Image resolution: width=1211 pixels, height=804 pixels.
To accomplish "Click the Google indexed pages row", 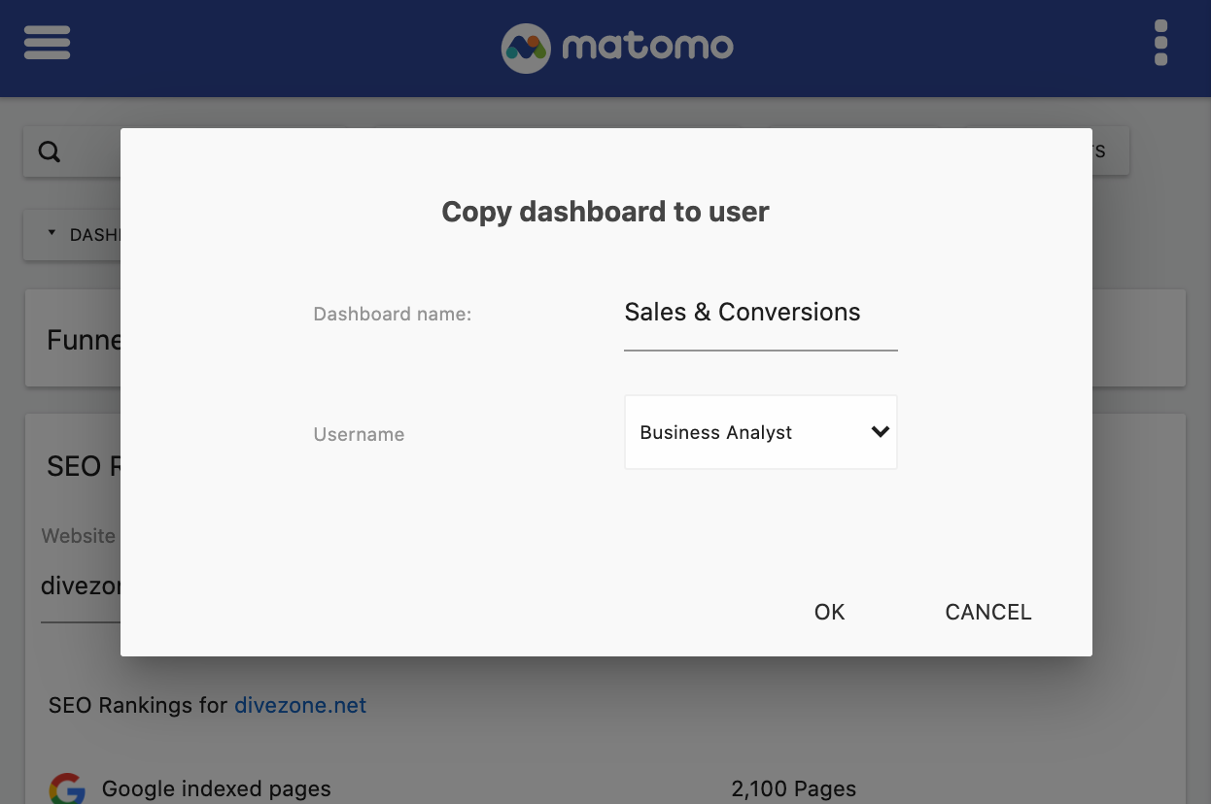I will click(x=216, y=788).
